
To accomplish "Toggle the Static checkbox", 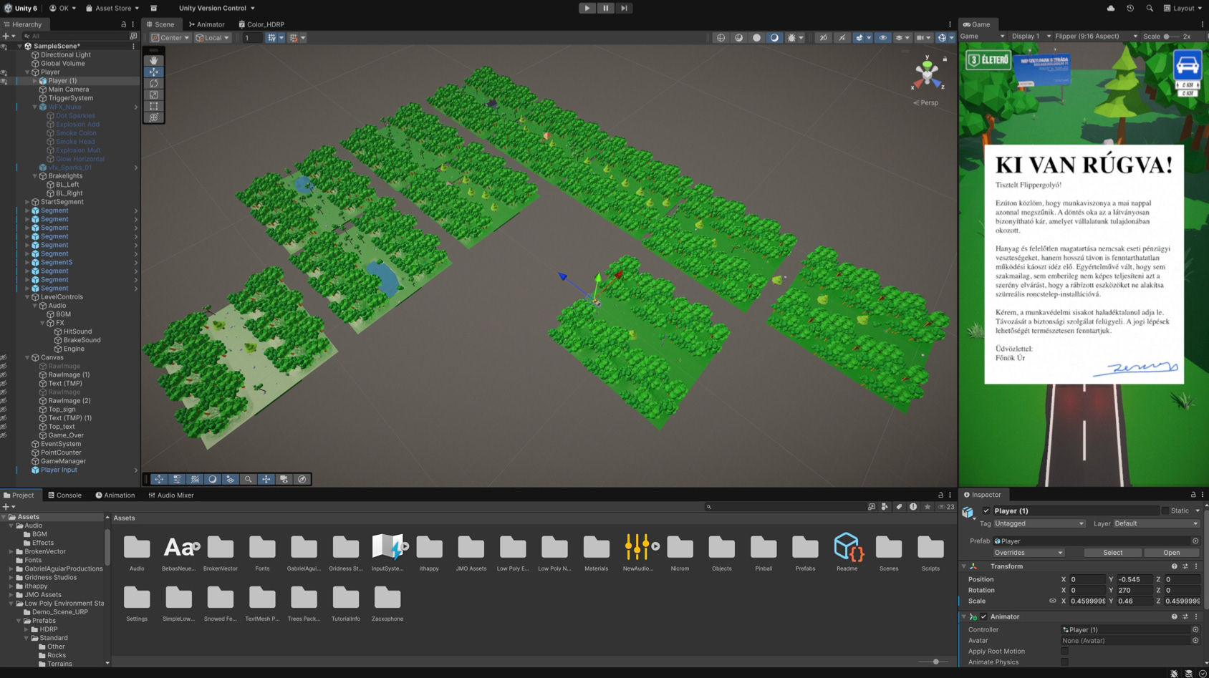I will coord(1165,510).
